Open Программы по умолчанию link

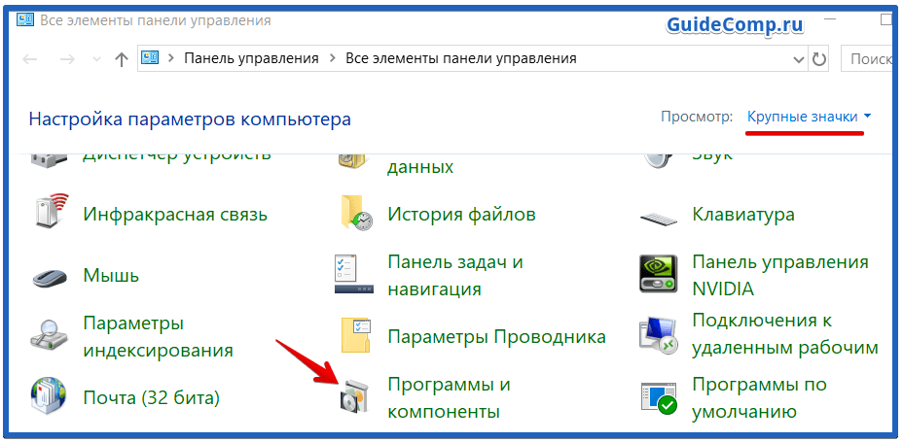[760, 397]
